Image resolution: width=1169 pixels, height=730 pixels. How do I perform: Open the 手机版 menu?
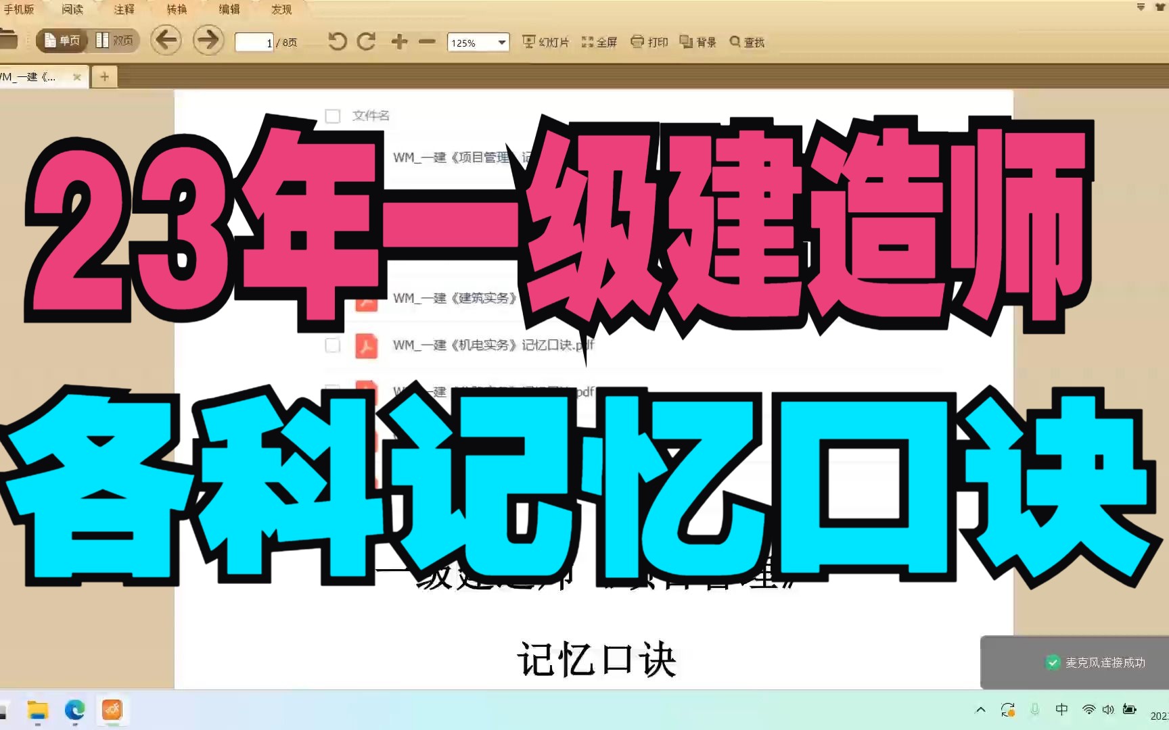[x=18, y=9]
